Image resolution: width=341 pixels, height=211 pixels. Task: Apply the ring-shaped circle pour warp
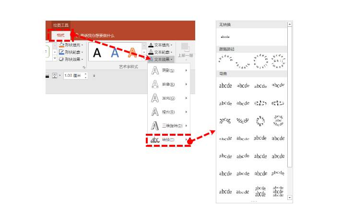point(260,121)
